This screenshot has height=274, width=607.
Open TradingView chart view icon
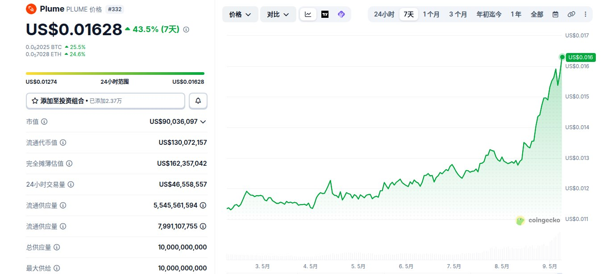(325, 14)
